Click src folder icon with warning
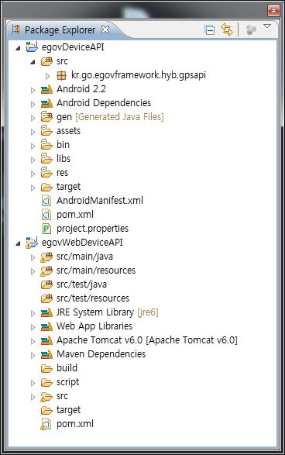Viewport: 285px width, 455px height. [46, 397]
